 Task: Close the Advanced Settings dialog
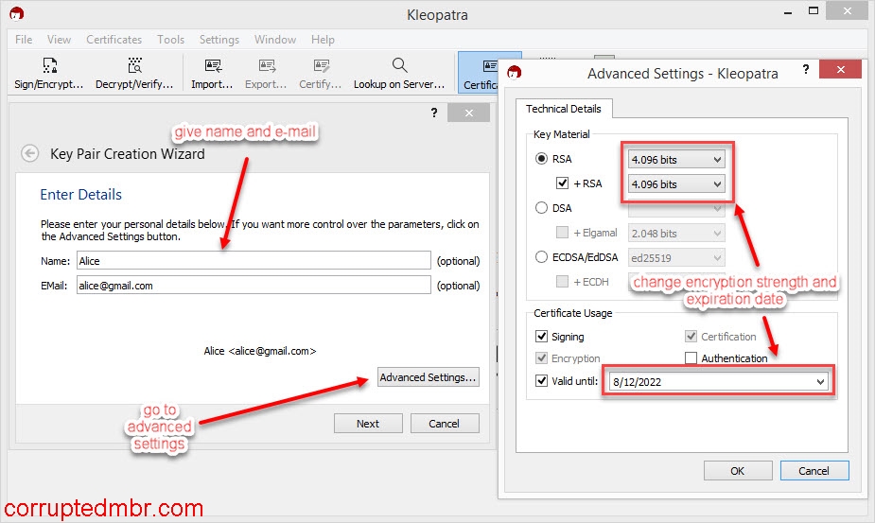[840, 69]
